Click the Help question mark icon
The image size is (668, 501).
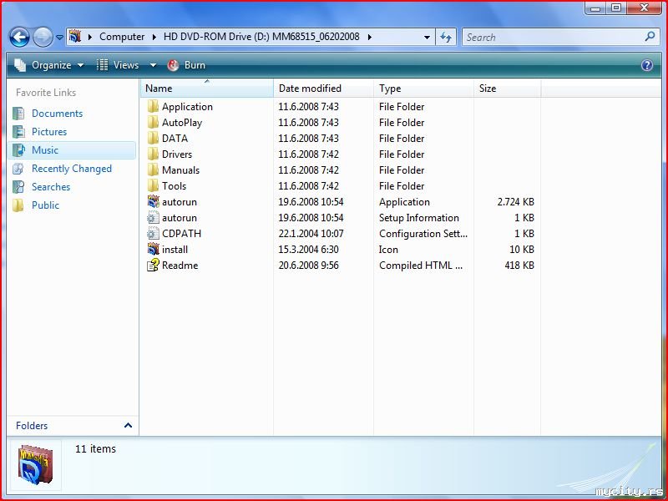[x=646, y=65]
